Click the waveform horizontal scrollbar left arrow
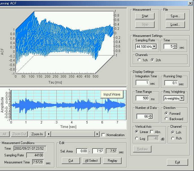The width and height of the screenshot is (194, 171). pyautogui.click(x=48, y=134)
